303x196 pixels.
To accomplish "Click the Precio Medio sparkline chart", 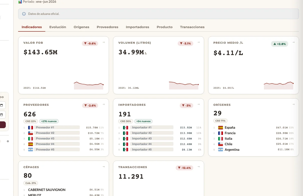I will pyautogui.click(x=279, y=85).
